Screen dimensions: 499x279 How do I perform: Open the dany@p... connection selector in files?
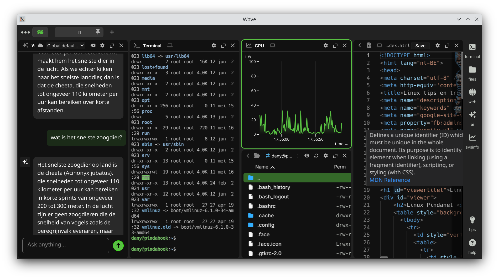coord(279,156)
